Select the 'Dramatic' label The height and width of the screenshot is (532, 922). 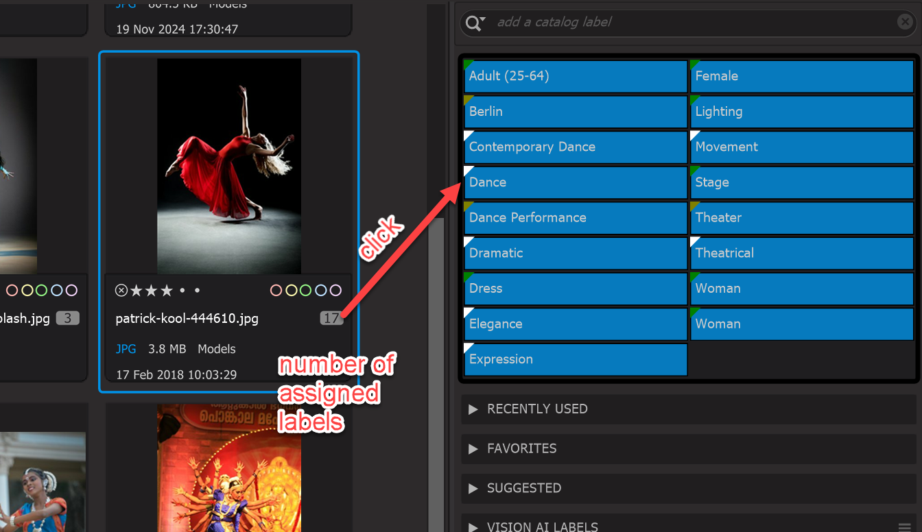(x=576, y=253)
